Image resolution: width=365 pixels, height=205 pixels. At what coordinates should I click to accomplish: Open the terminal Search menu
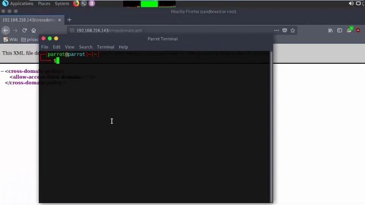(x=86, y=47)
